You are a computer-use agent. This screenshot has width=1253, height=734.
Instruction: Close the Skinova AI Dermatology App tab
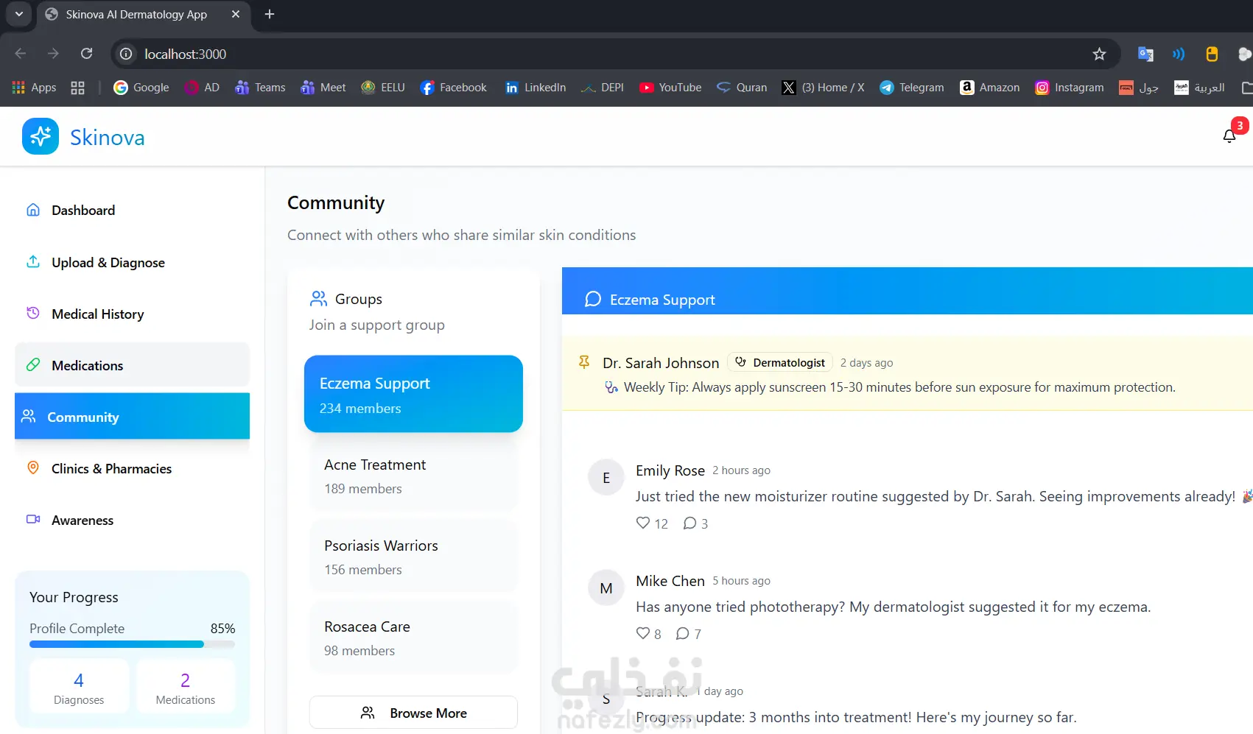(x=236, y=14)
